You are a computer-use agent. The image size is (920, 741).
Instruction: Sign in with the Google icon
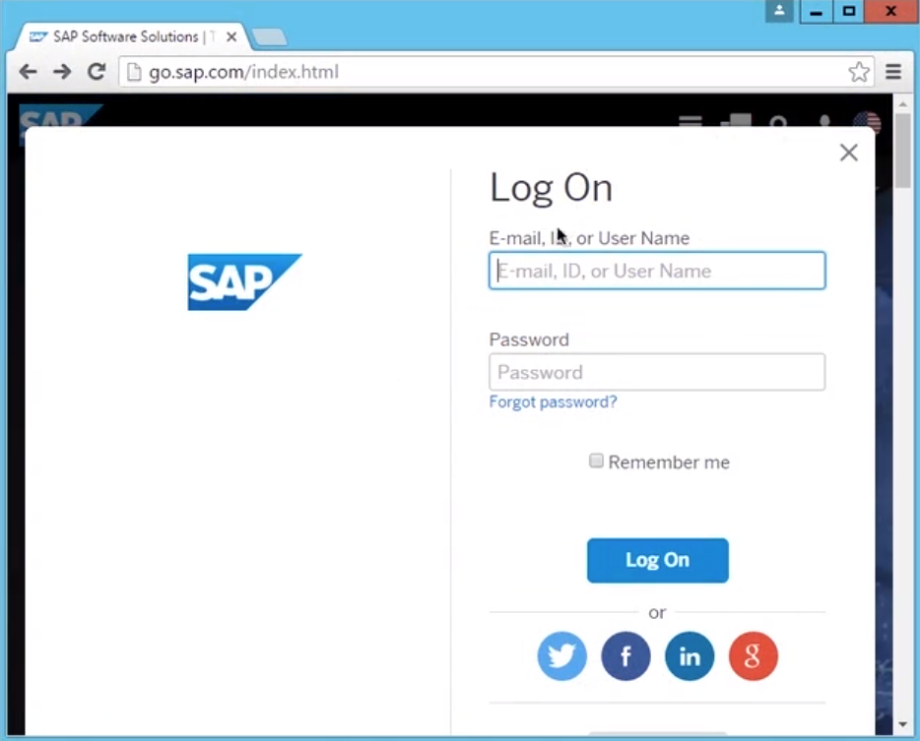point(754,655)
